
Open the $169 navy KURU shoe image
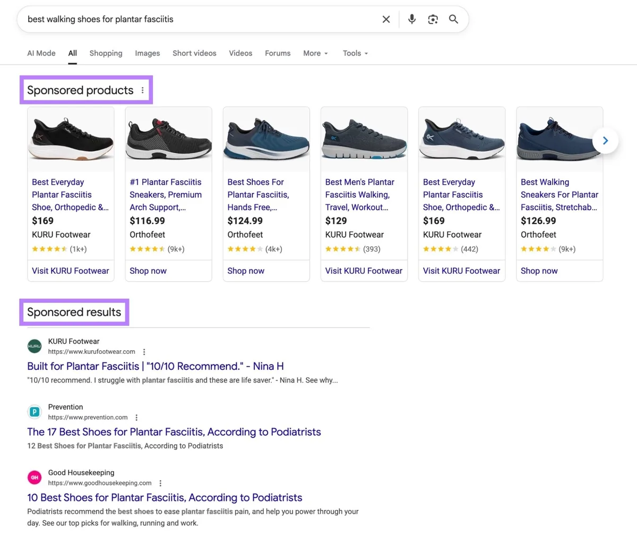point(461,140)
